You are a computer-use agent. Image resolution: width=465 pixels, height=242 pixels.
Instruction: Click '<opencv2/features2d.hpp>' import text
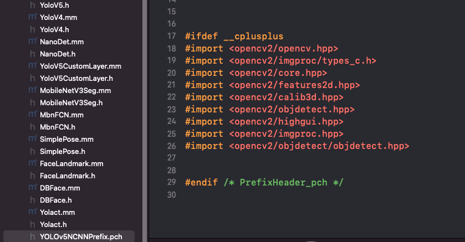294,85
